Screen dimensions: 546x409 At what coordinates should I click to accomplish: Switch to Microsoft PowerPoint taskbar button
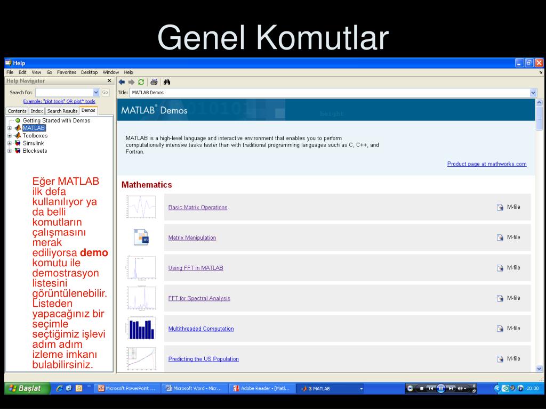click(x=127, y=388)
